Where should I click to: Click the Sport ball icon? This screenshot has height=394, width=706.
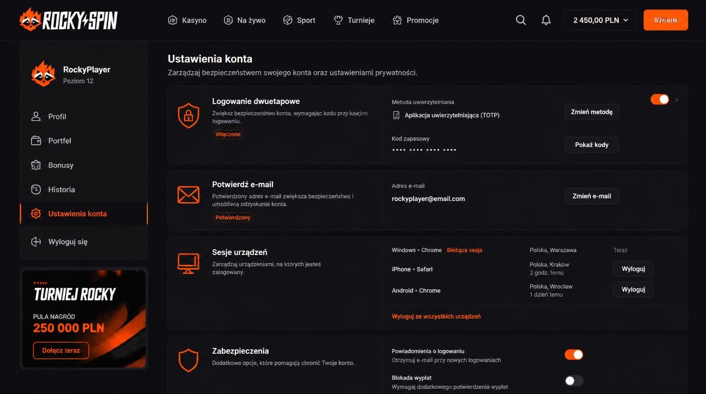287,20
